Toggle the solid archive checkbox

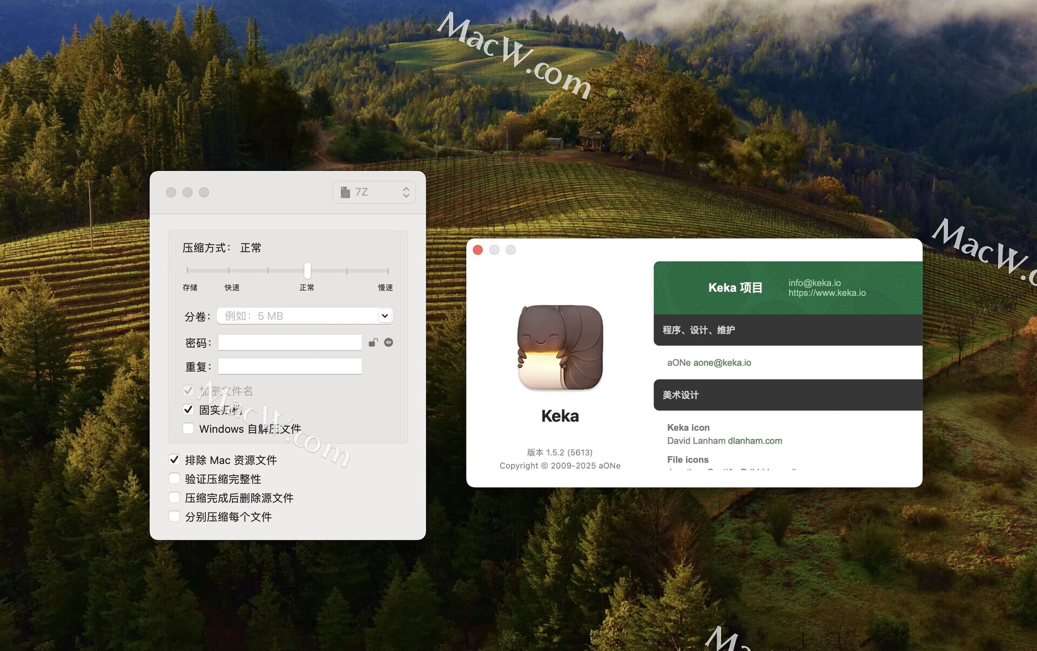[x=188, y=409]
